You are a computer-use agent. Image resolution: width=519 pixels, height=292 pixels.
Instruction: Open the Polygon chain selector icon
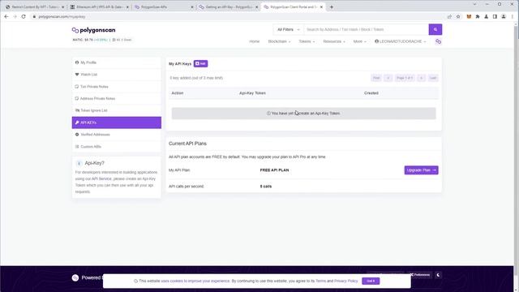438,41
